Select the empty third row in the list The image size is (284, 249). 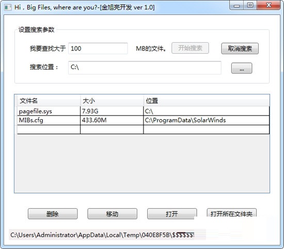click(143, 129)
